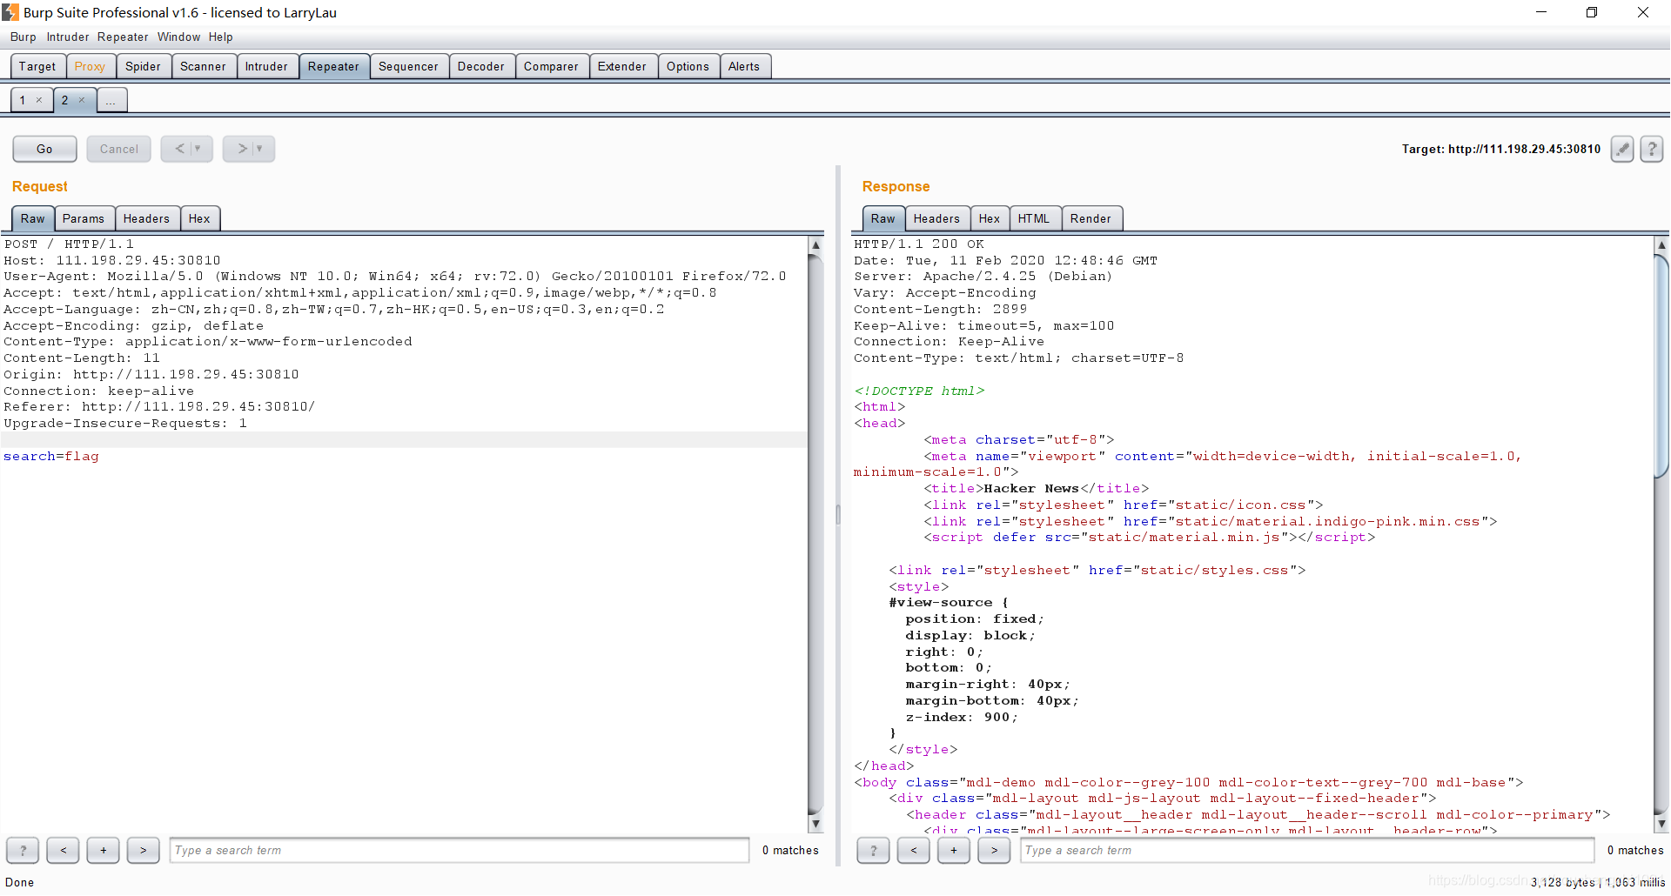Open a new Repeater tab with the ... tab
Image resolution: width=1671 pixels, height=896 pixels.
pyautogui.click(x=111, y=100)
